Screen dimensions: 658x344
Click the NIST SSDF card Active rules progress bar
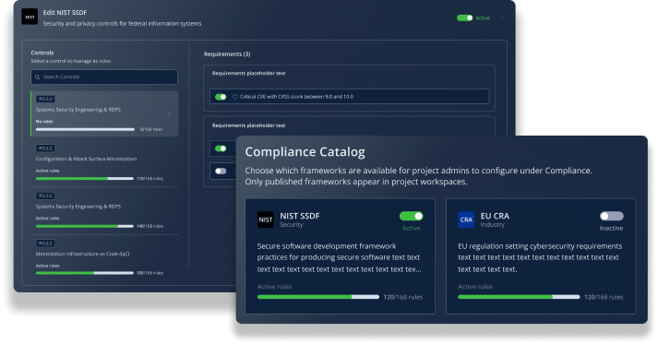(x=318, y=297)
